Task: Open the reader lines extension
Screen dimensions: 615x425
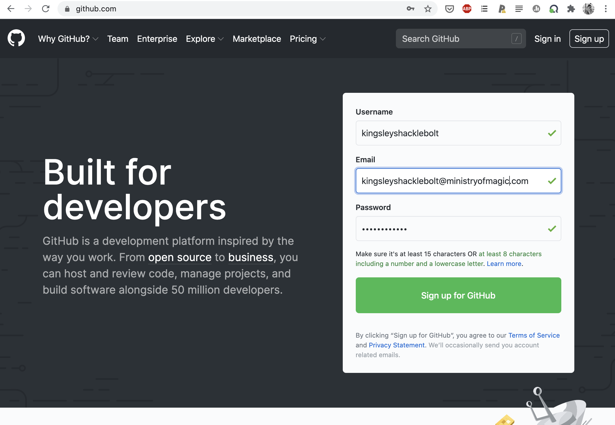Action: (519, 9)
